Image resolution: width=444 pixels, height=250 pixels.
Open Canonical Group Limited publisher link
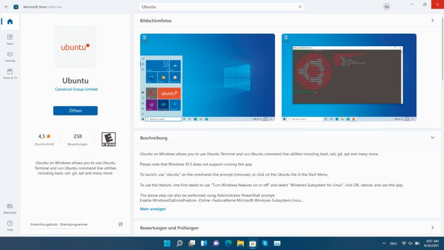coord(76,89)
